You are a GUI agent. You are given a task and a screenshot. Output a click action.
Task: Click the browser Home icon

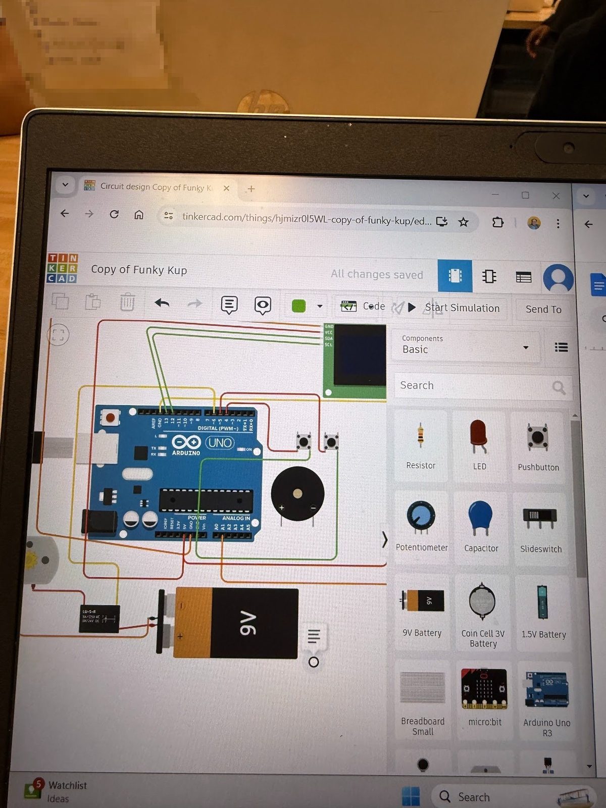pos(139,215)
